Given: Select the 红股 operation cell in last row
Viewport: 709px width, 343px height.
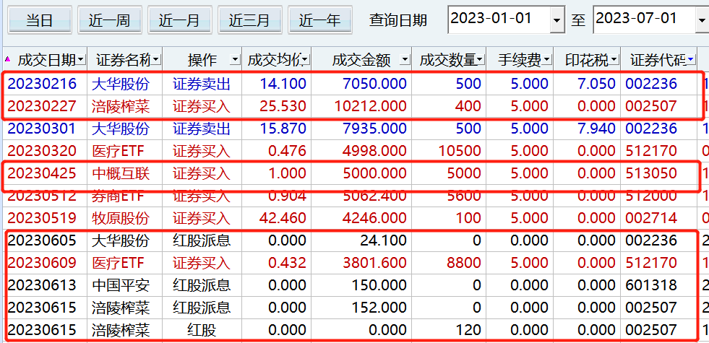Looking at the screenshot, I should pyautogui.click(x=202, y=330).
